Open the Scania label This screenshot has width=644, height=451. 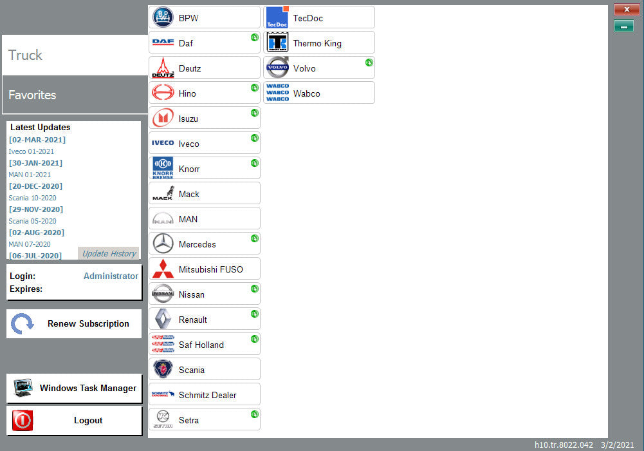pos(191,370)
